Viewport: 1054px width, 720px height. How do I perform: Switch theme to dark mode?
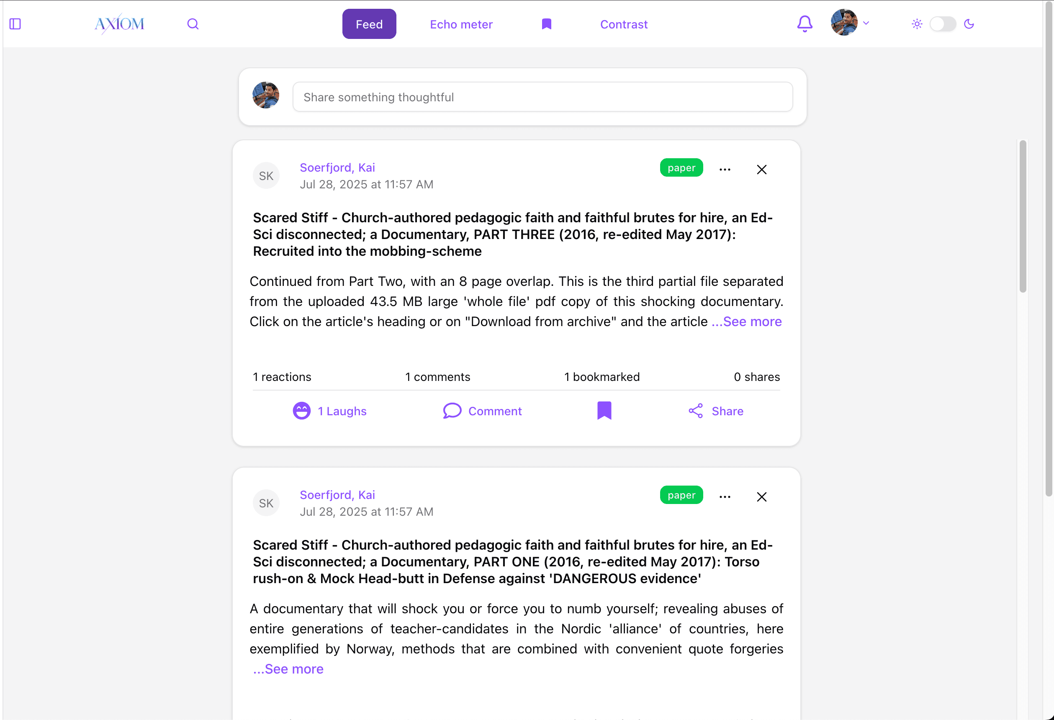click(943, 24)
